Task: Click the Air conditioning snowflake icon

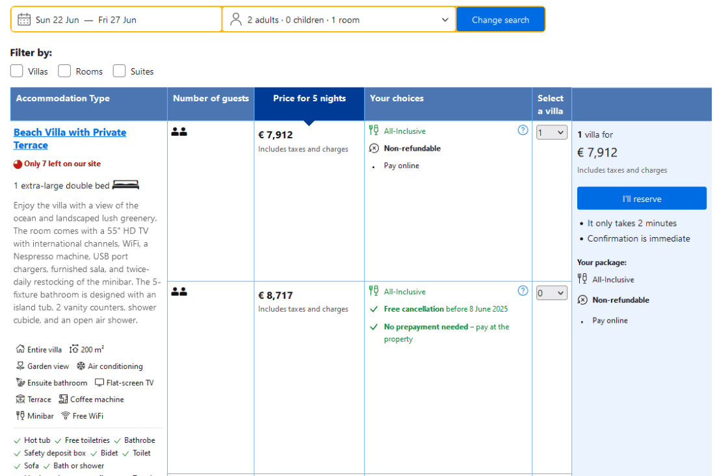Action: click(x=81, y=366)
